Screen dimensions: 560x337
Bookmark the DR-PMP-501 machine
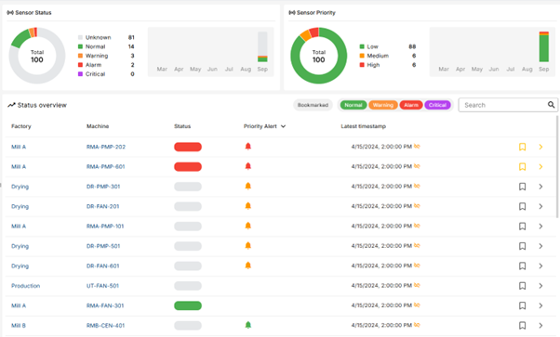pyautogui.click(x=522, y=246)
